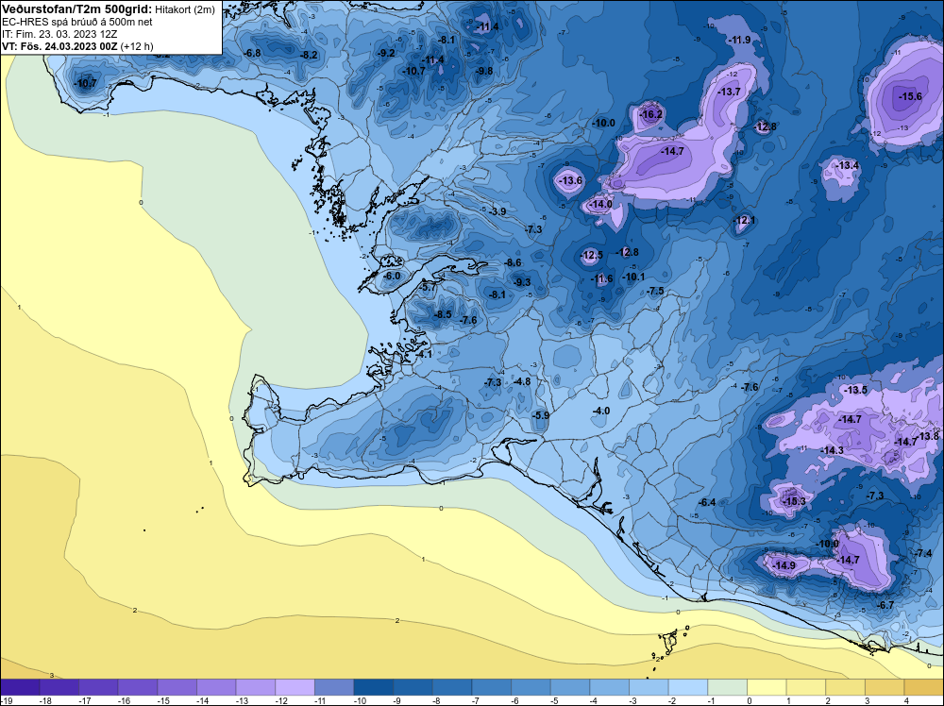
Task: Pick the -11.6 temperature value
Action: pos(601,278)
